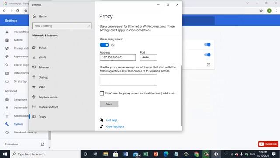The image size is (280, 158).
Task: Click the Ethernet monitor icon
Action: (x=34, y=67)
